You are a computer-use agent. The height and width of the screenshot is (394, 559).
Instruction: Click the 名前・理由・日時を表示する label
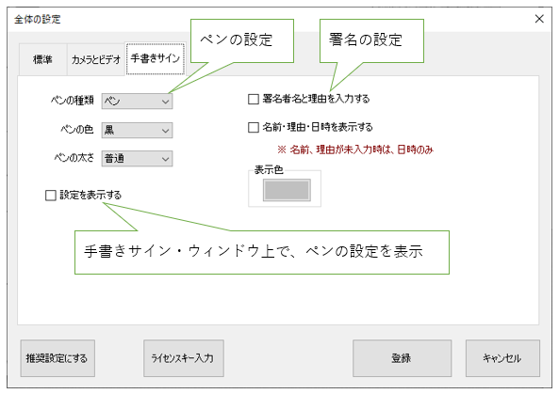pyautogui.click(x=318, y=127)
